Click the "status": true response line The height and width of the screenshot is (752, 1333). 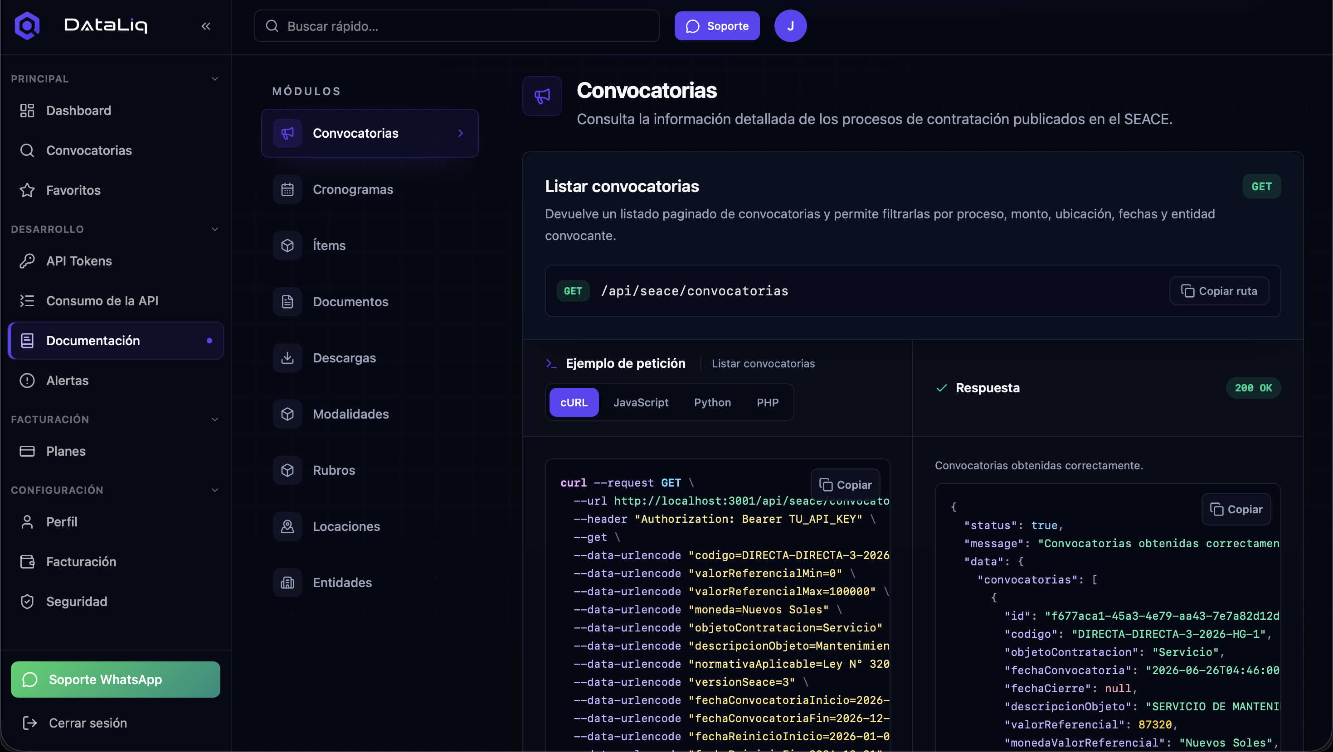coord(1013,525)
